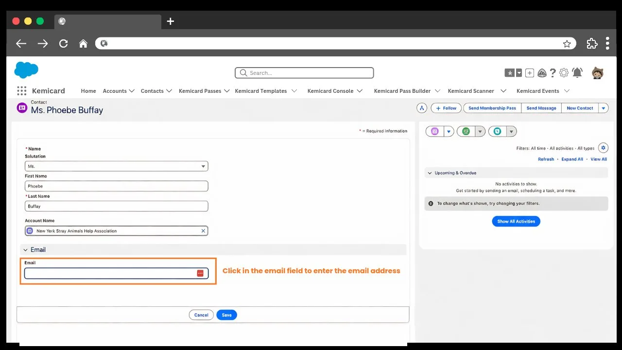Click the contact hierarchy icon

pos(422,108)
